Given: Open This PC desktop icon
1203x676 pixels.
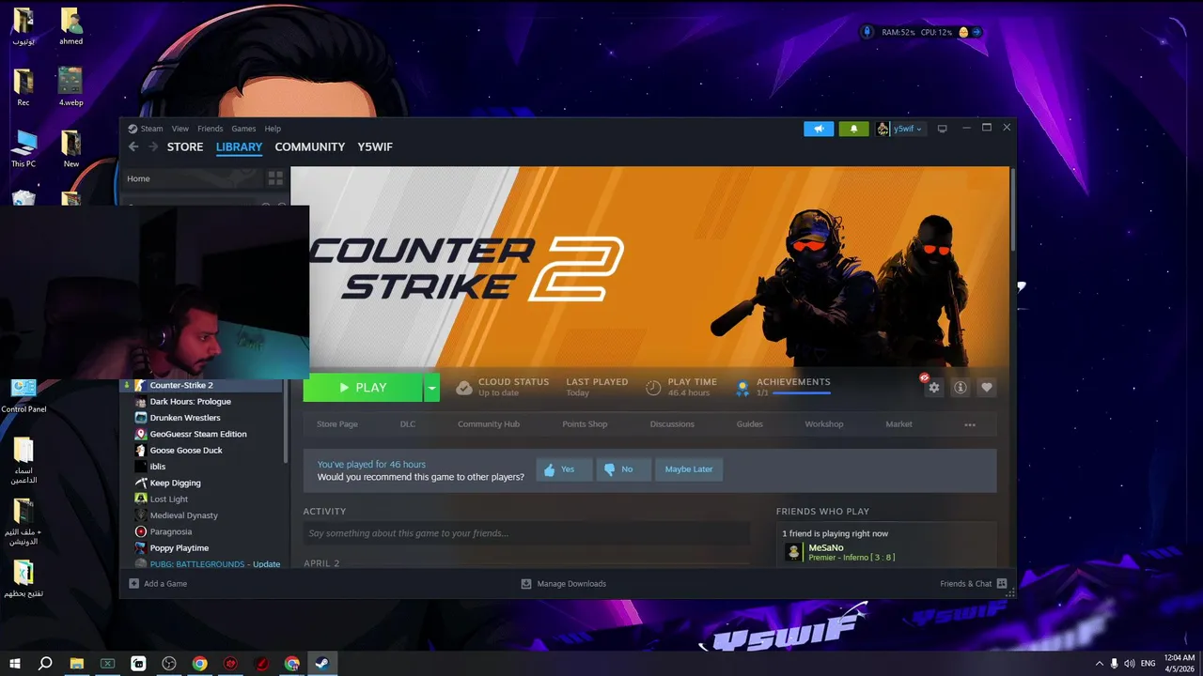Looking at the screenshot, I should click(x=23, y=148).
